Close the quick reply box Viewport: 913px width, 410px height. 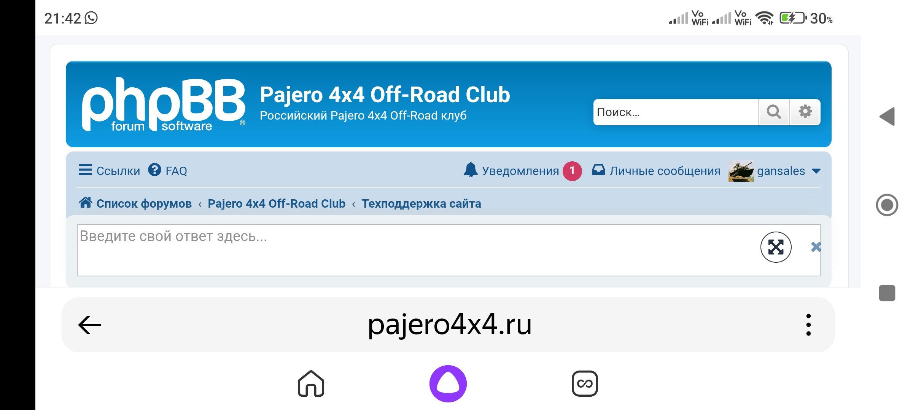pos(816,247)
